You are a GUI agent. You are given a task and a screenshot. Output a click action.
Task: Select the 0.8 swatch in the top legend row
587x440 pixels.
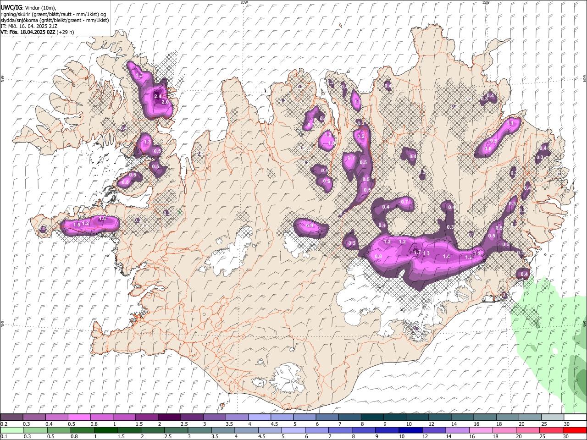pyautogui.click(x=101, y=418)
